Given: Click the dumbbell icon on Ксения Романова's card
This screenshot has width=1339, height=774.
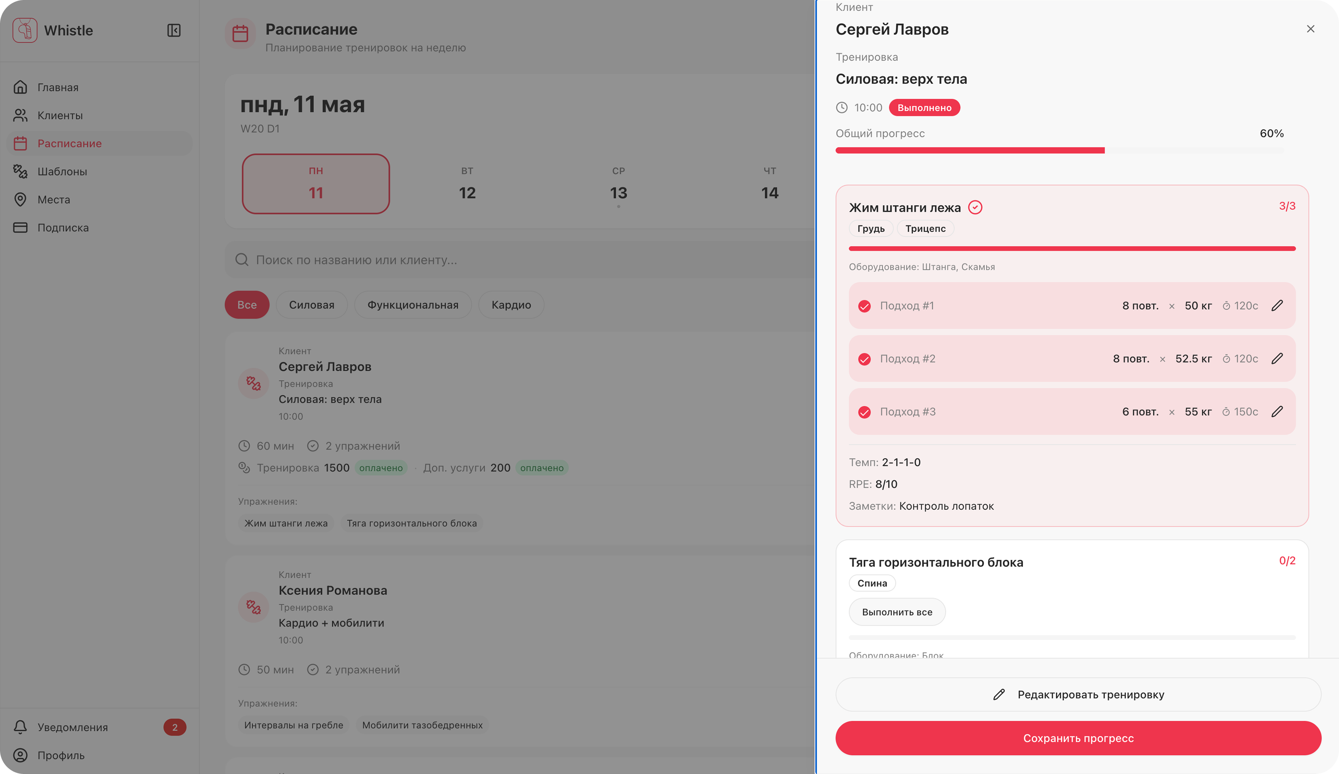Looking at the screenshot, I should pyautogui.click(x=253, y=607).
